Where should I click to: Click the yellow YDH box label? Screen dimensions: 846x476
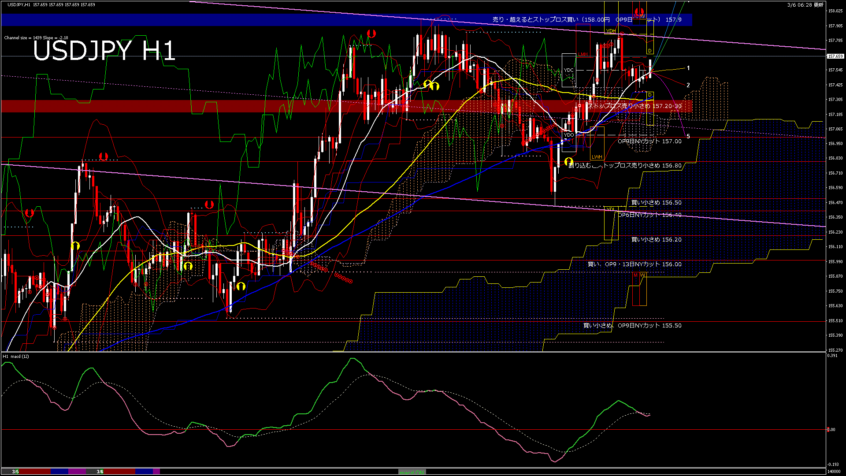coord(611,31)
